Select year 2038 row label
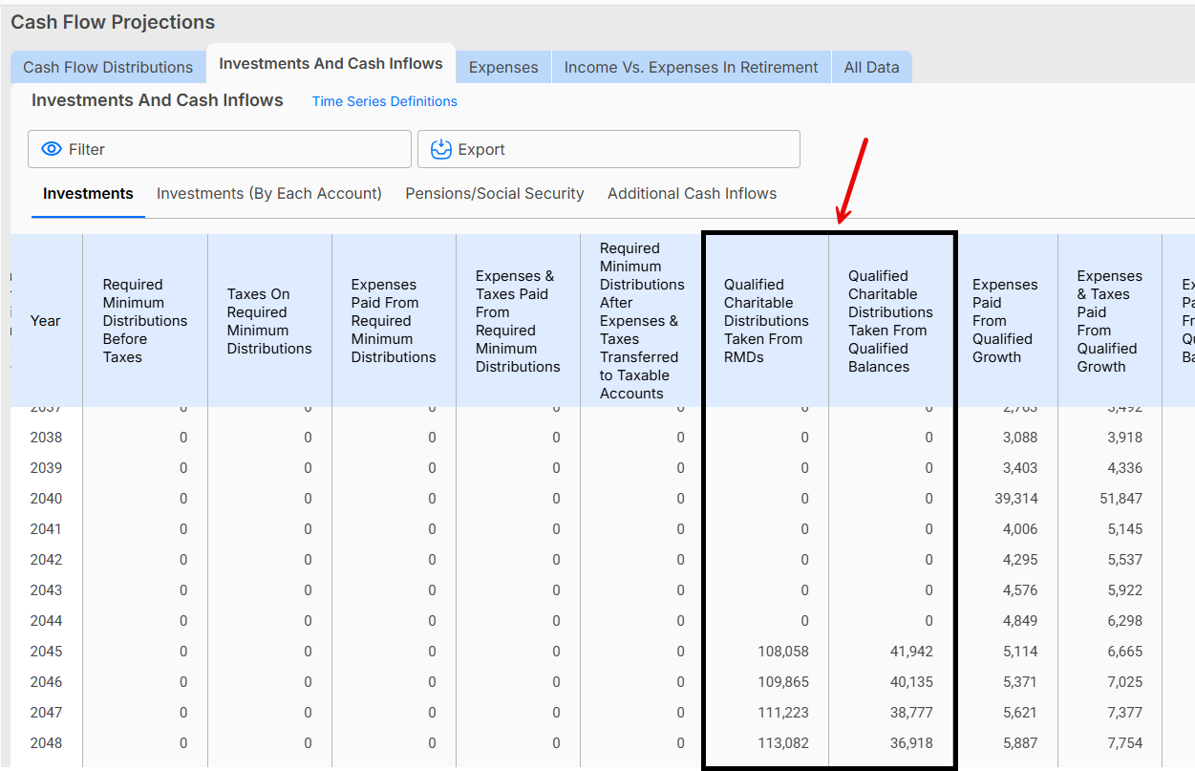 46,438
